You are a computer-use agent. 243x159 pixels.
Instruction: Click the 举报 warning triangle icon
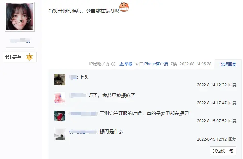coord(122,64)
